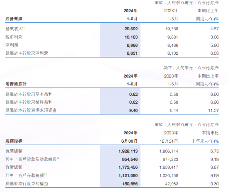Select the 歸屬於本行股東的權益 label
Screen dimensions: 228x192
tap(27, 184)
